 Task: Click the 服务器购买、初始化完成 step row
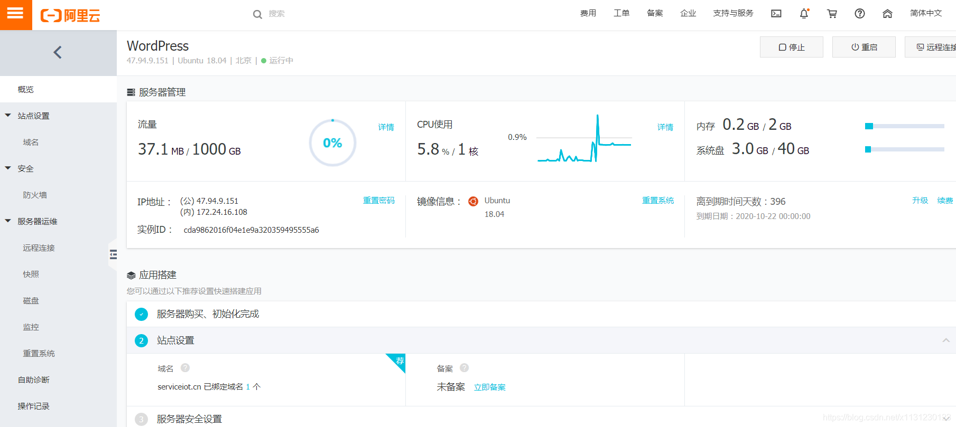[x=541, y=314]
